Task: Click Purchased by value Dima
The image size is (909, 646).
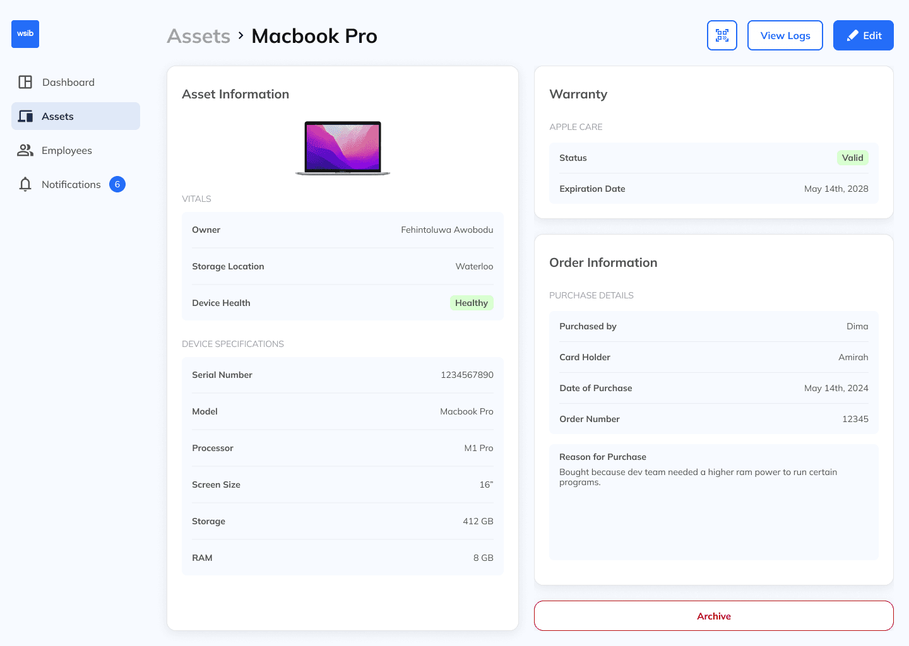Action: tap(857, 326)
